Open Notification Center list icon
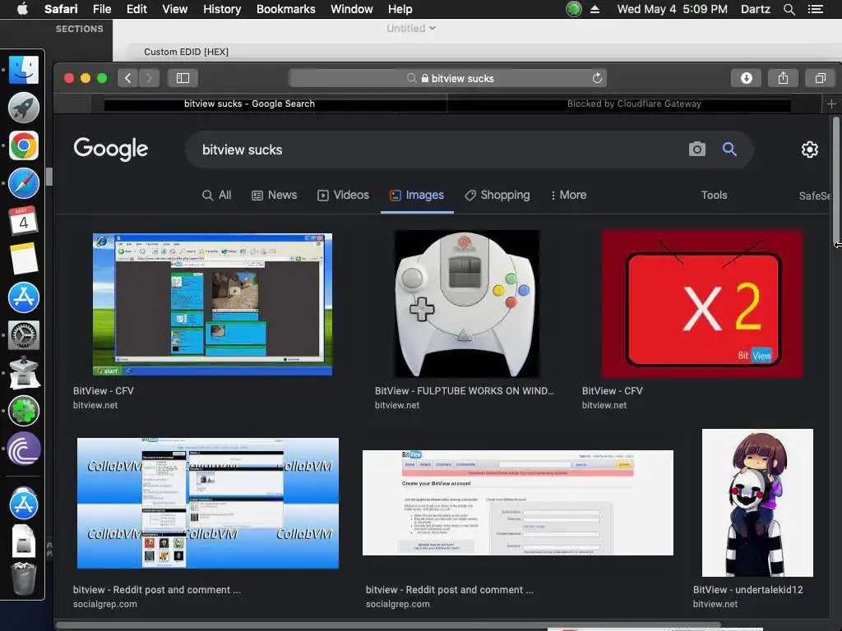This screenshot has width=842, height=631. coord(816,9)
